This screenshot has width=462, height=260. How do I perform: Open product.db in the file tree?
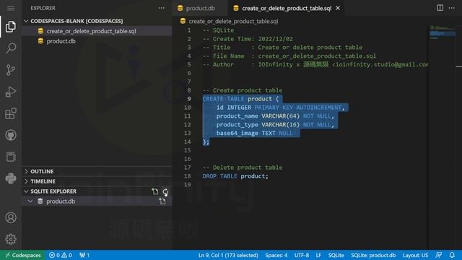tap(97, 41)
